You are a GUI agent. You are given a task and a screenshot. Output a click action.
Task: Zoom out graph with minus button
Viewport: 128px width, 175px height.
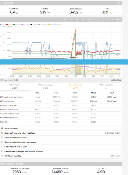[x=101, y=20]
